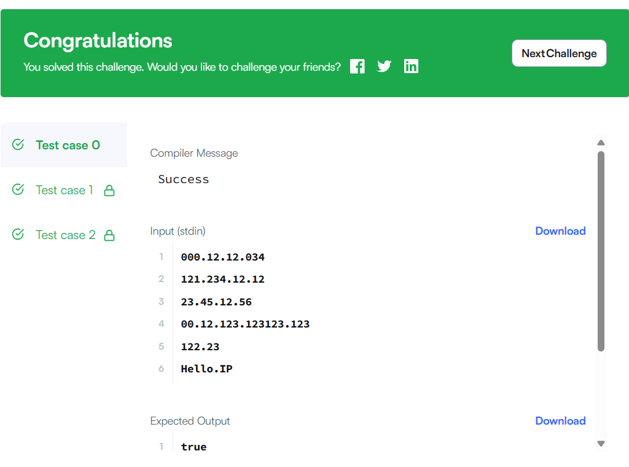Download the Input (stdin) file
The height and width of the screenshot is (467, 629).
[x=560, y=231]
